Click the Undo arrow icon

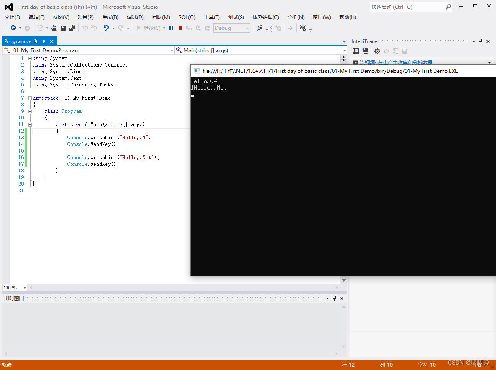pyautogui.click(x=106, y=28)
